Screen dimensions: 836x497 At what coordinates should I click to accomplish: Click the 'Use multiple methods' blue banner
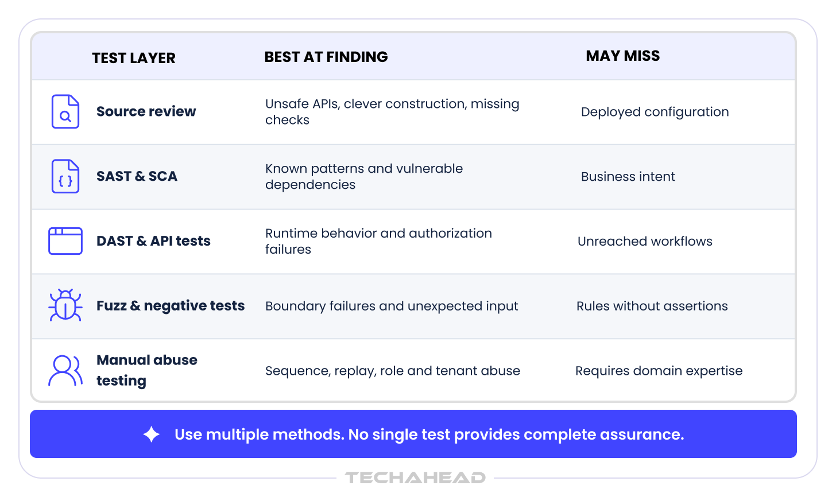[x=413, y=434]
